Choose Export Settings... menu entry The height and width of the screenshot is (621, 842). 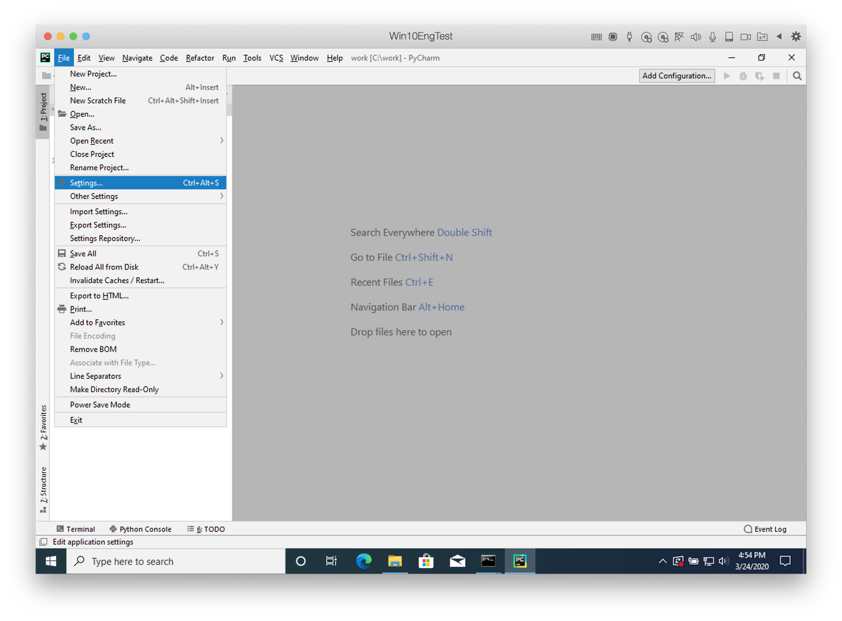pos(140,225)
